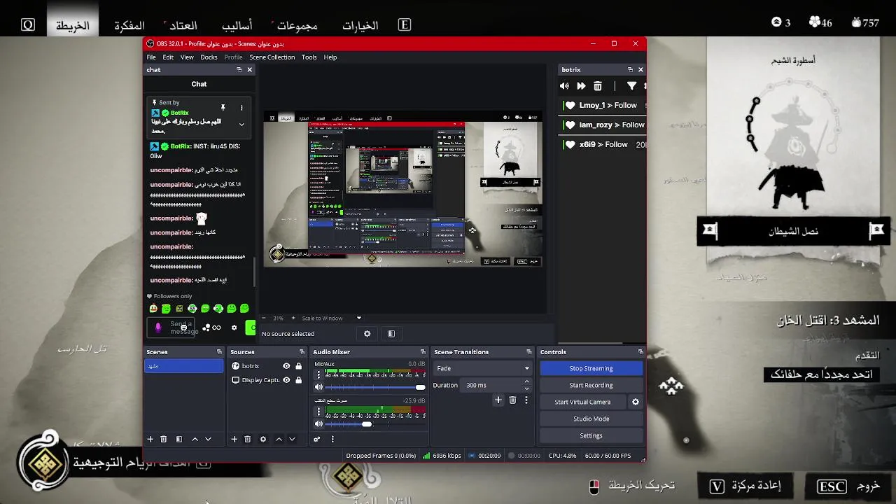Click Stop Streaming button
The width and height of the screenshot is (896, 504).
(591, 368)
